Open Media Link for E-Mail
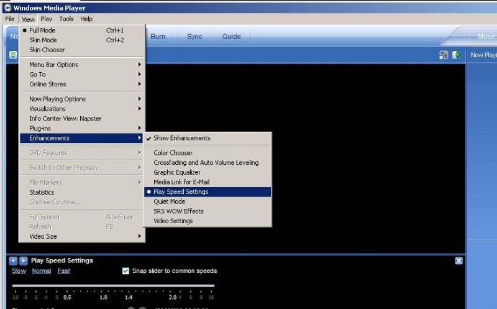This screenshot has height=309, width=497. [x=207, y=182]
